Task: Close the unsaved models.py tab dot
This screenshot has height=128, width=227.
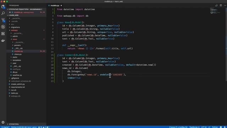Action: 61,6
